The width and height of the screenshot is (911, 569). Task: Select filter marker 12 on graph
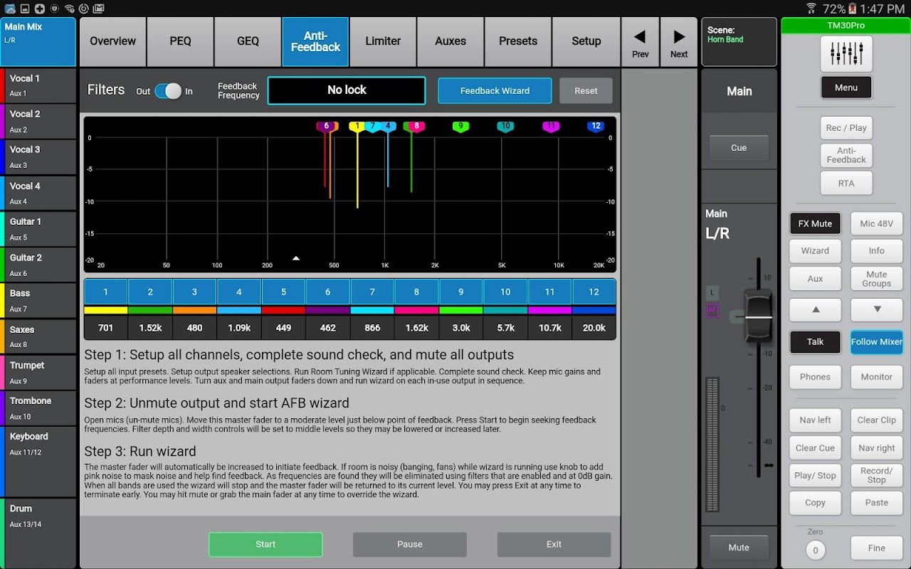click(596, 127)
